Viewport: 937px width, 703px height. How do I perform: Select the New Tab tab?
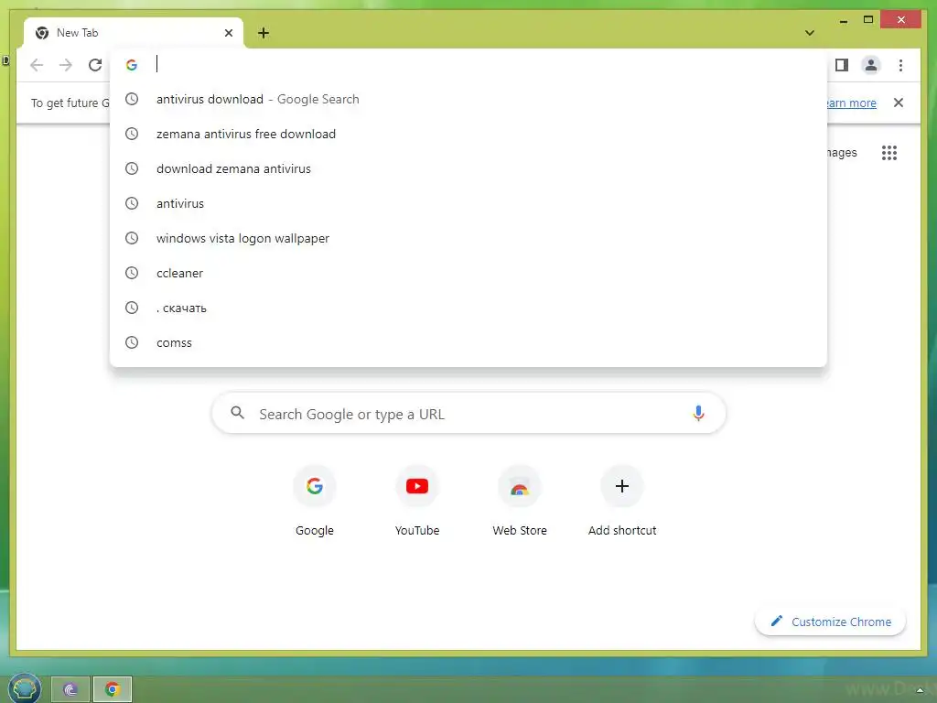point(134,33)
